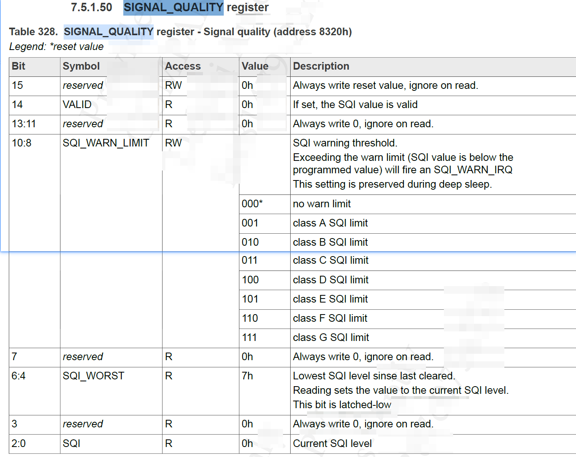Click the SQI_WARN_IRQ description line

(403, 170)
